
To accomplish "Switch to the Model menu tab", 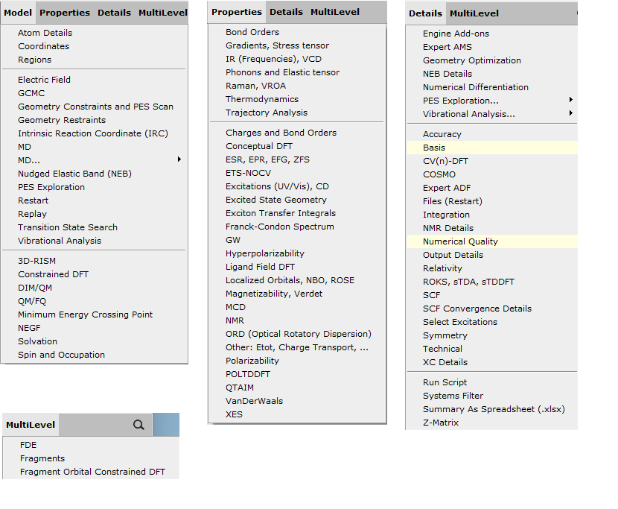I will click(x=17, y=12).
